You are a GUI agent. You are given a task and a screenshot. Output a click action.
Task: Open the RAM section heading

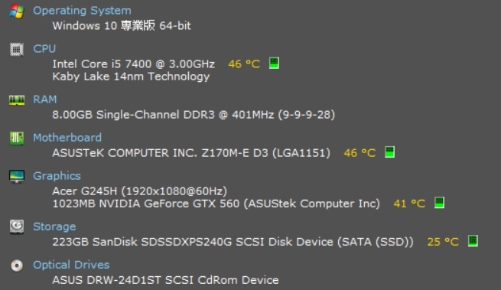click(45, 99)
